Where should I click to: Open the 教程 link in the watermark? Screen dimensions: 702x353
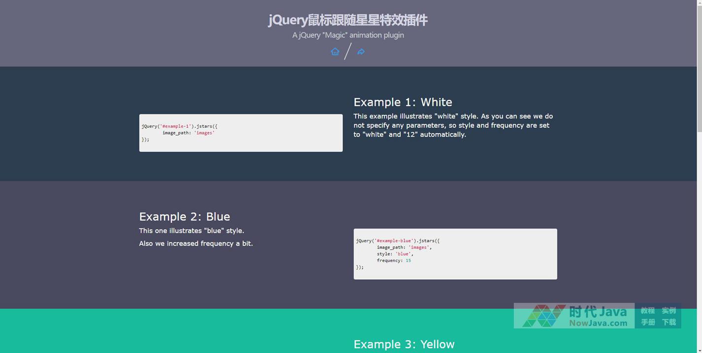[647, 310]
